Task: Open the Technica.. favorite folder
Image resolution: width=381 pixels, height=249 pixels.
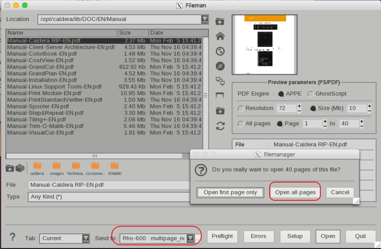Action: click(76, 169)
